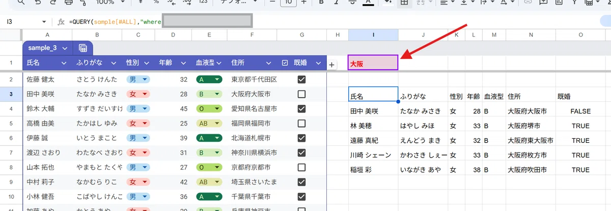The image size is (611, 211).
Task: Increase font size with the plus button
Action: tap(304, 3)
